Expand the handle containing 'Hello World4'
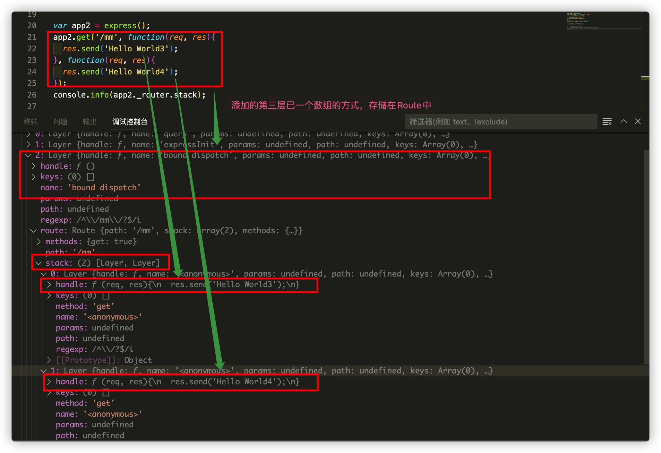This screenshot has width=661, height=453. [49, 382]
